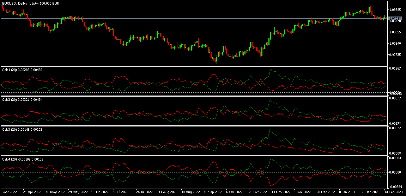Click the 16 Jun 2022 date label
Screen dimensions: 406x196
click(100, 192)
